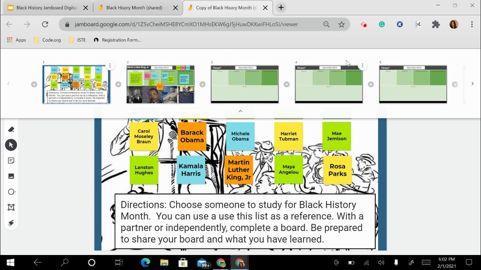Open the Code.org bookmark folder
Viewport: 481px width, 270px height.
tap(47, 40)
